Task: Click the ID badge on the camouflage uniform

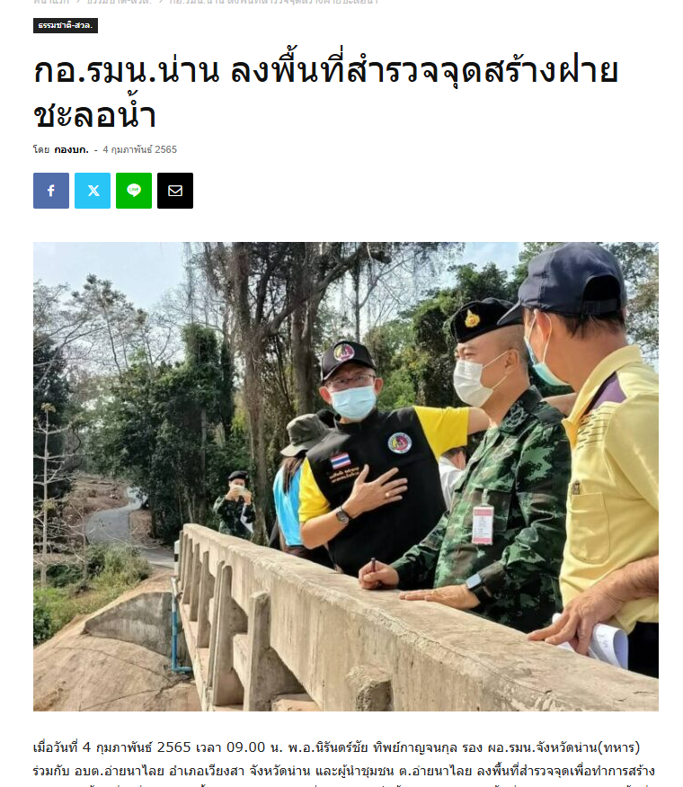Action: pyautogui.click(x=483, y=524)
